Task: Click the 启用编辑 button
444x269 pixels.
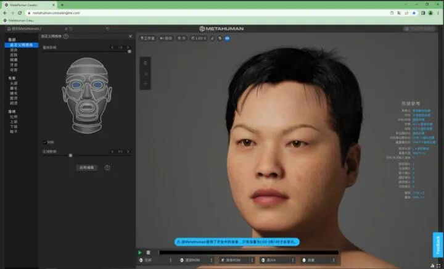Action: click(87, 168)
